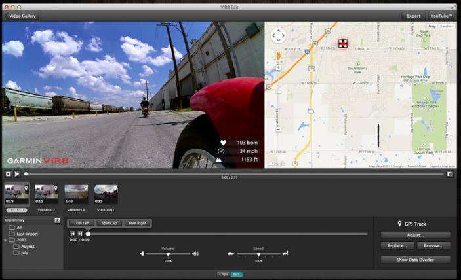This screenshot has width=461, height=280.
Task: Click the skip-forward icon in the clip editor
Action: click(80, 234)
